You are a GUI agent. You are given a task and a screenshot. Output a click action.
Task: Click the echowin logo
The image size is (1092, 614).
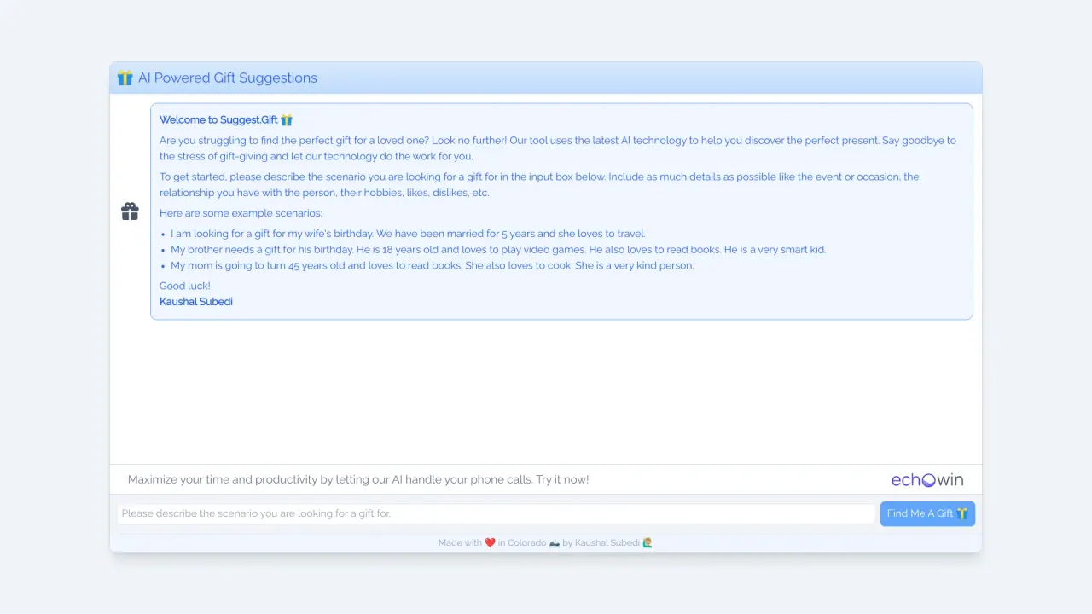(927, 480)
